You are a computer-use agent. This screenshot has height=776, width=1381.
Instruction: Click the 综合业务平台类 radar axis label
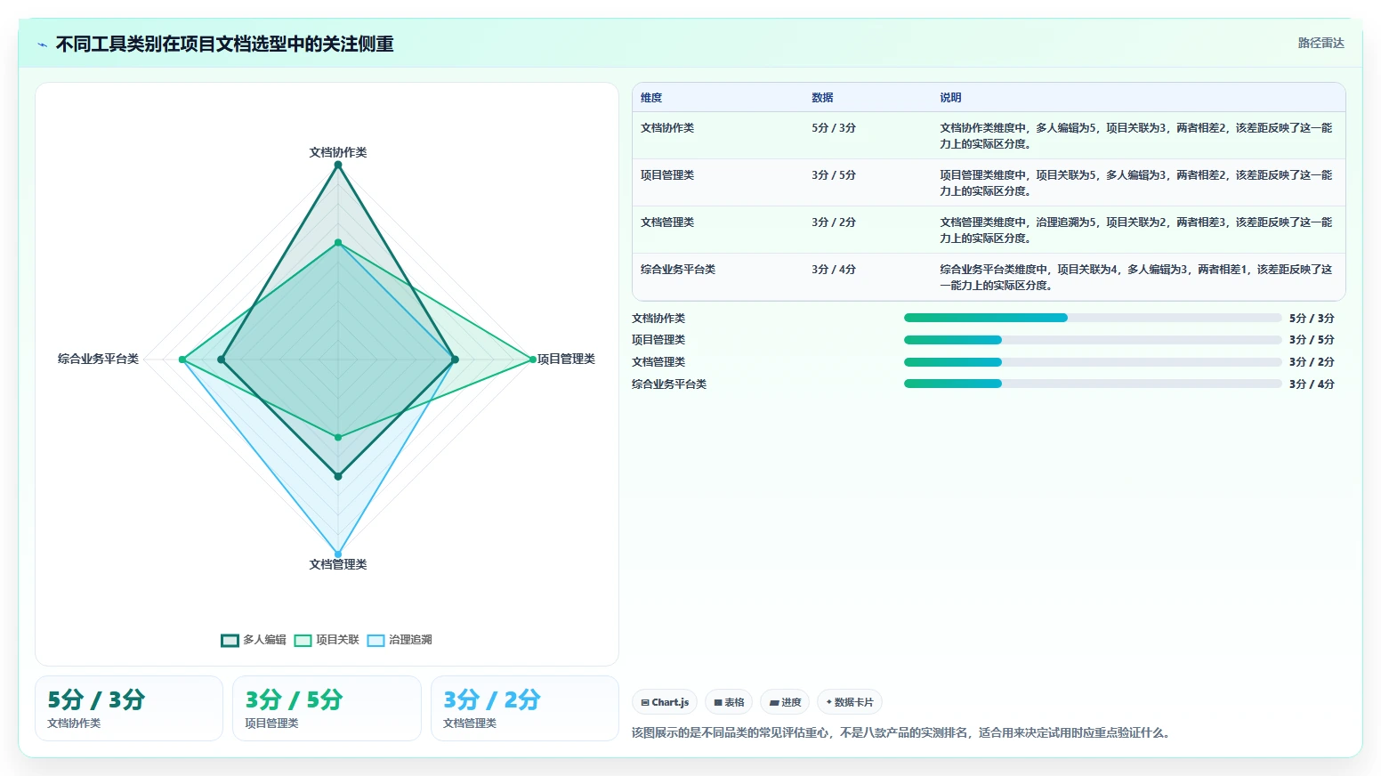98,359
